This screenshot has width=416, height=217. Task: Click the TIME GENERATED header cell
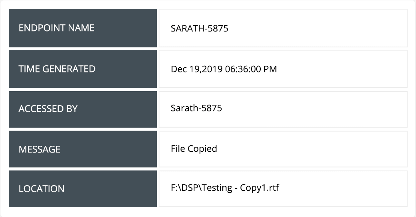(x=83, y=69)
